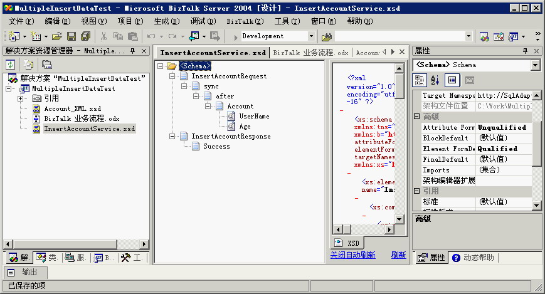The width and height of the screenshot is (545, 294).
Task: Click the Target Namespace property value field
Action: coord(504,95)
